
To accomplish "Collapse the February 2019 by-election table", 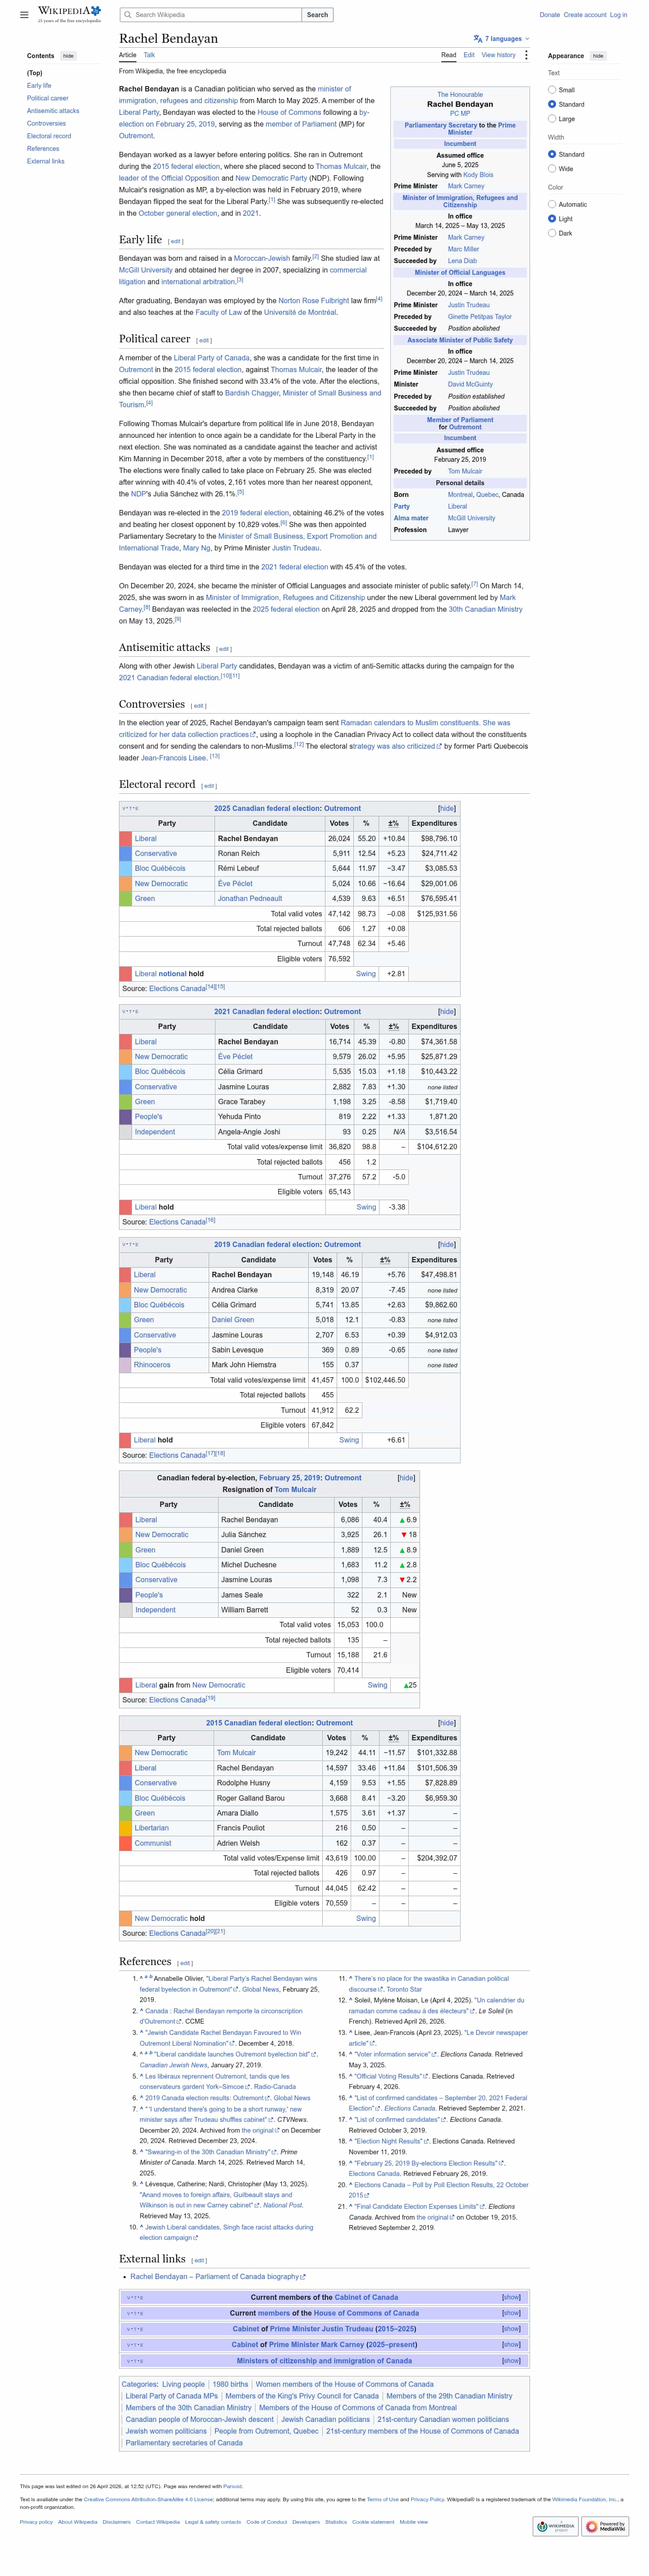I will click(x=406, y=1477).
